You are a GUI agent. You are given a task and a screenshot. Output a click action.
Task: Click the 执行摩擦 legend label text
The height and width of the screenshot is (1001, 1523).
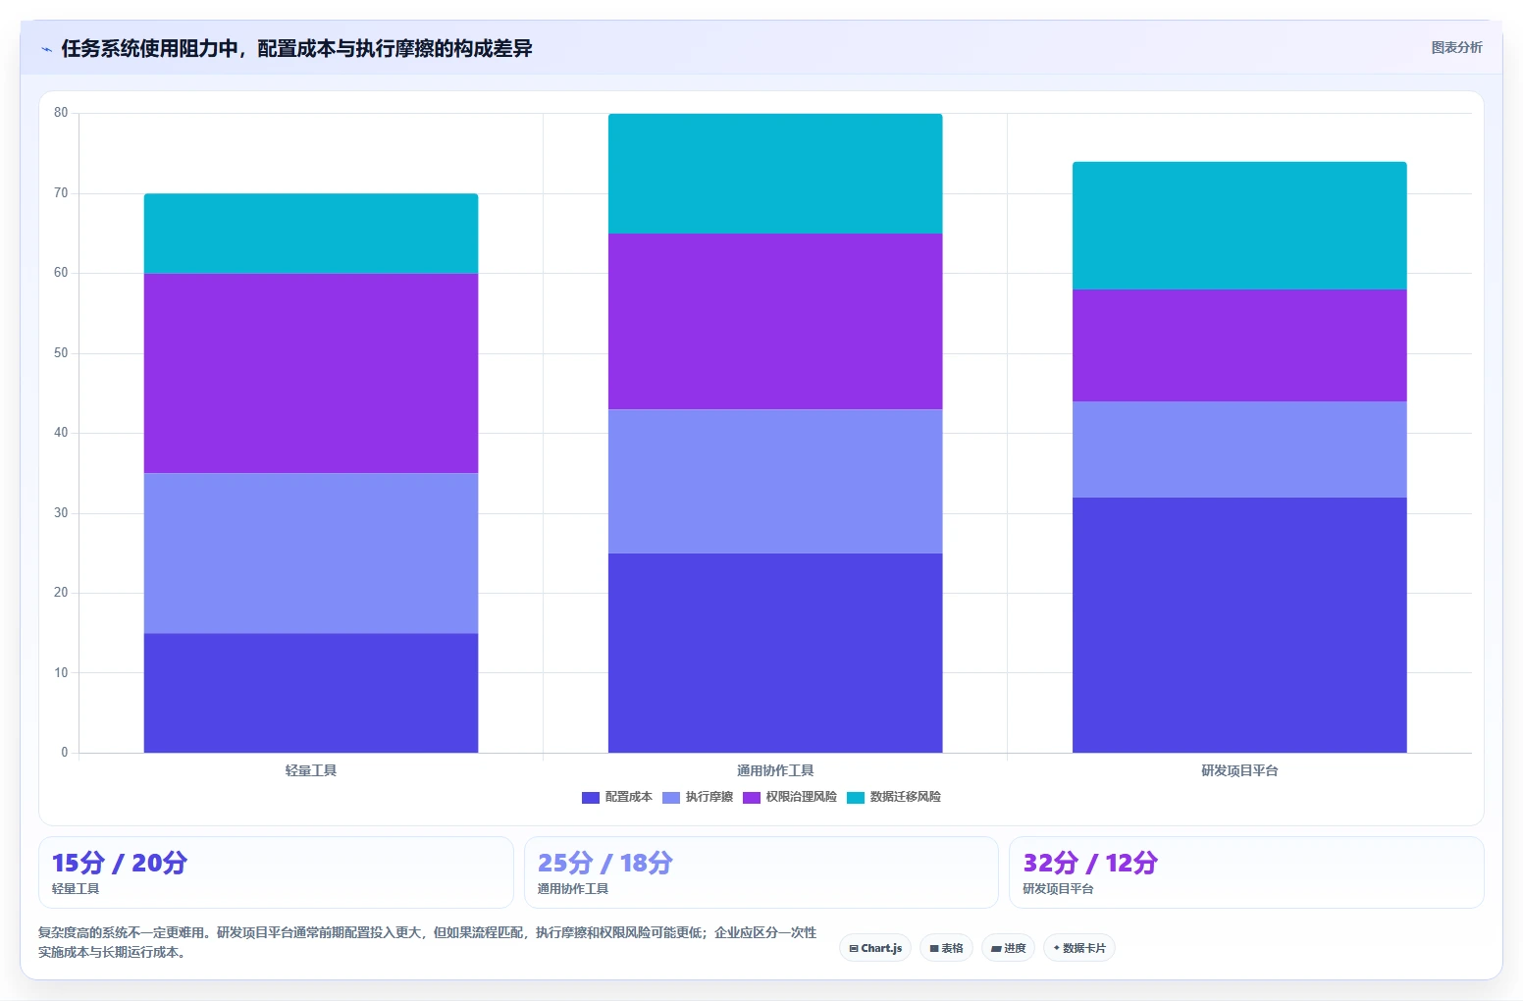(709, 797)
